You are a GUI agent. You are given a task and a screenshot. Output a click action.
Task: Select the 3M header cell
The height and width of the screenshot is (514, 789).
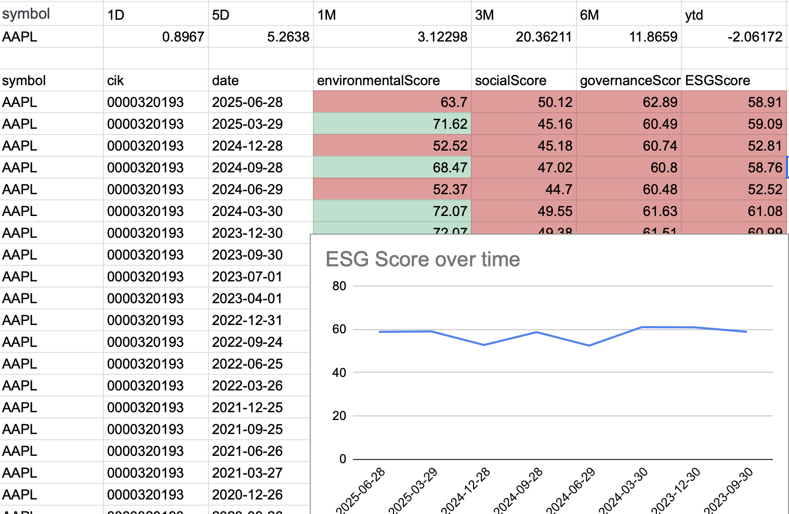[524, 15]
